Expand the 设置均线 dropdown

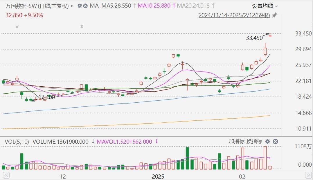point(265,6)
